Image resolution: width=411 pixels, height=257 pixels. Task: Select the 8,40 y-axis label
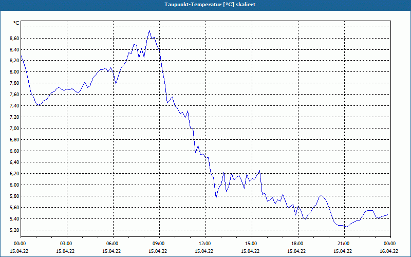pyautogui.click(x=14, y=50)
